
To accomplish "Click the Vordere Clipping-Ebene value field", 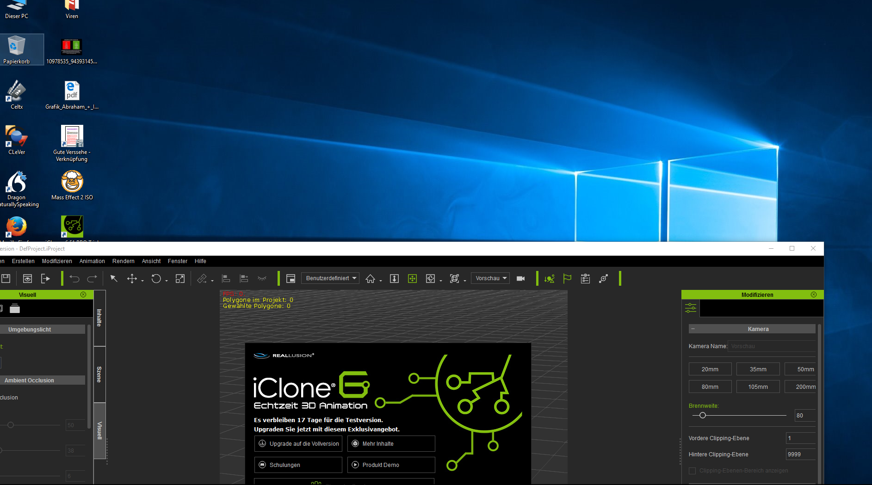I will 801,438.
